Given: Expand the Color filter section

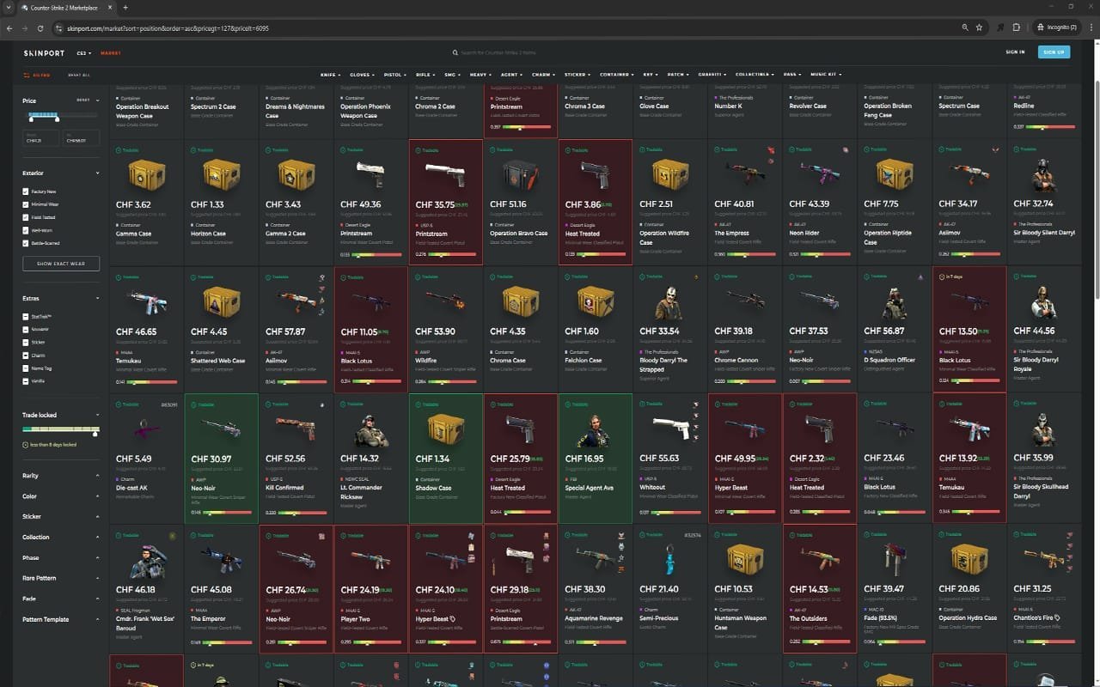Looking at the screenshot, I should click(60, 496).
